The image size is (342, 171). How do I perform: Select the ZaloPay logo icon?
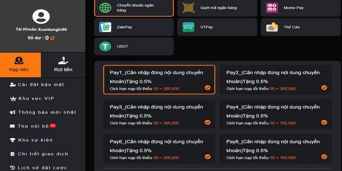(x=105, y=27)
